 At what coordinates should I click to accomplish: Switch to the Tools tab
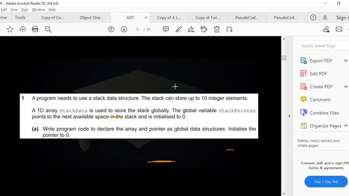click(20, 17)
